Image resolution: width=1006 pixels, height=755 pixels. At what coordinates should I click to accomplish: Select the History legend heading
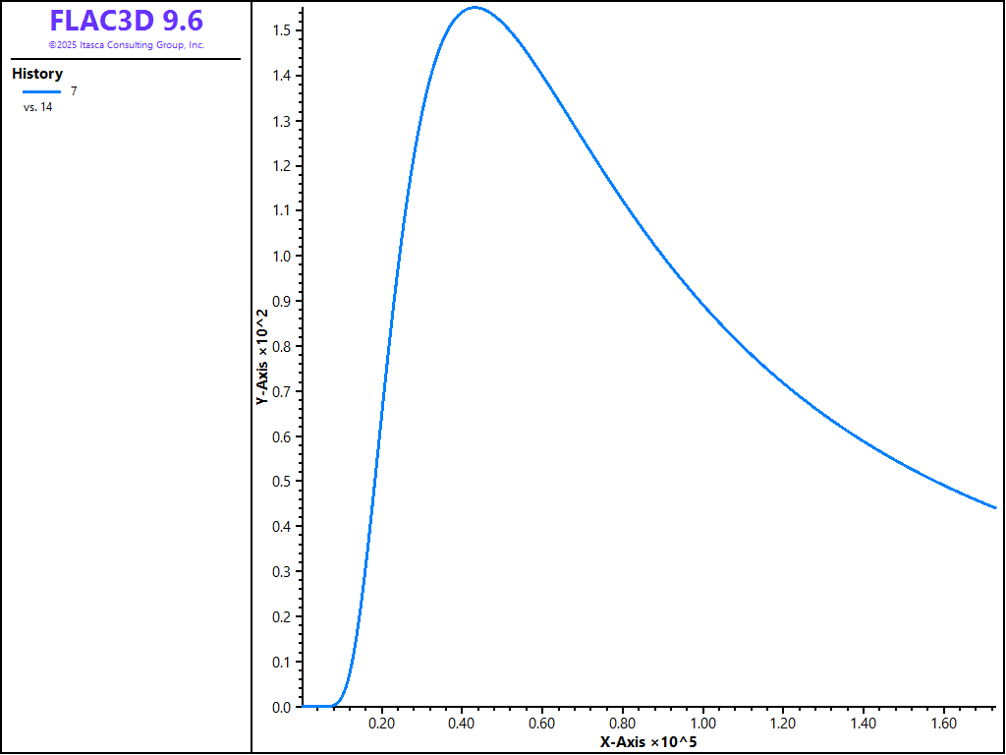pyautogui.click(x=37, y=74)
